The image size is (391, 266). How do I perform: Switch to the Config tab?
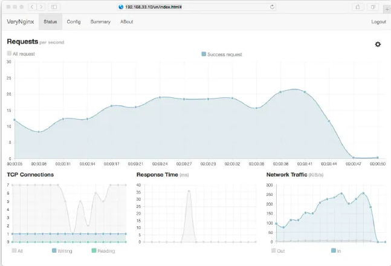73,22
